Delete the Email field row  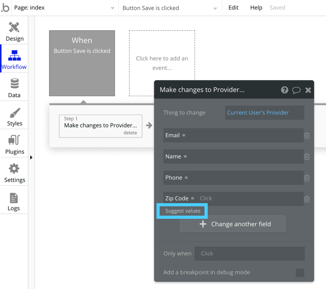pos(307,135)
